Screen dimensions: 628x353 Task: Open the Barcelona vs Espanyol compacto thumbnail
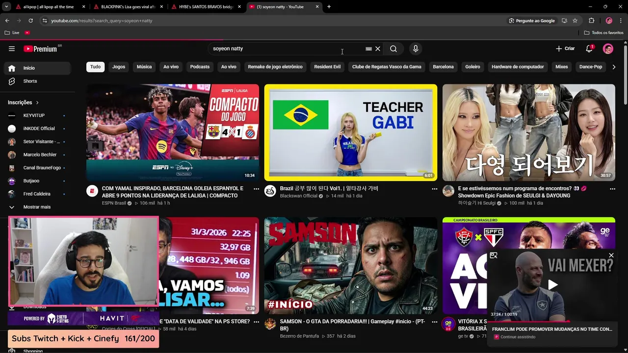tap(173, 132)
